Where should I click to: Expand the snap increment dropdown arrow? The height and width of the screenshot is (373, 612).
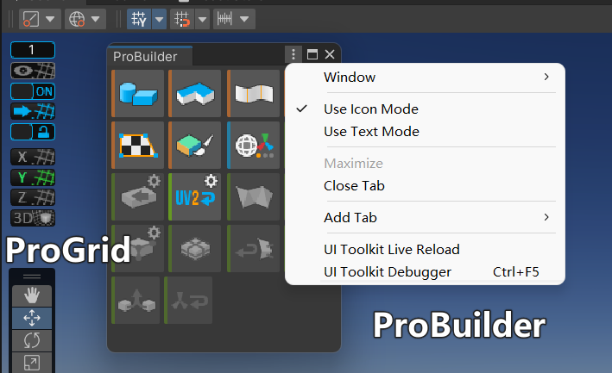point(245,19)
